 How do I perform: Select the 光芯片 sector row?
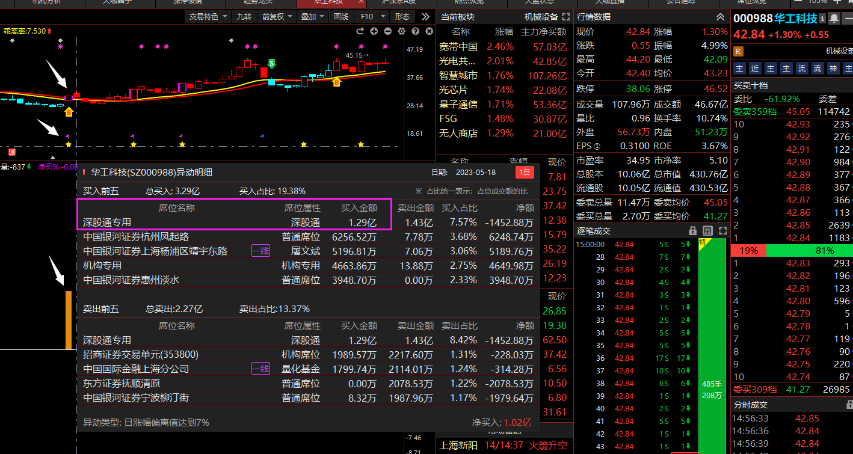click(503, 90)
